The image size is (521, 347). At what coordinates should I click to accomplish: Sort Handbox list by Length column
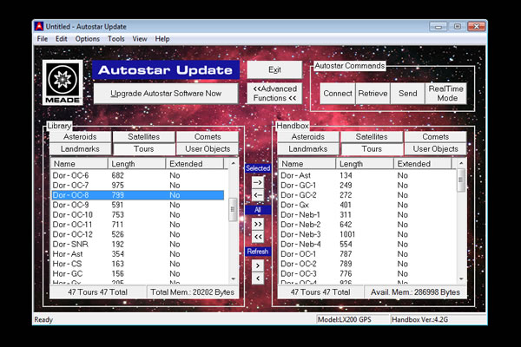click(x=365, y=164)
